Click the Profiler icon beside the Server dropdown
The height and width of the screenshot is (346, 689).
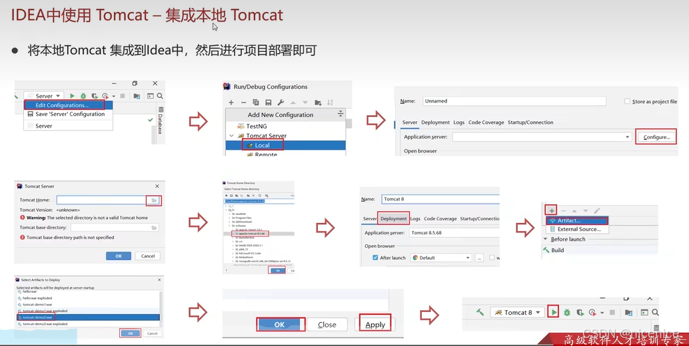[105, 96]
